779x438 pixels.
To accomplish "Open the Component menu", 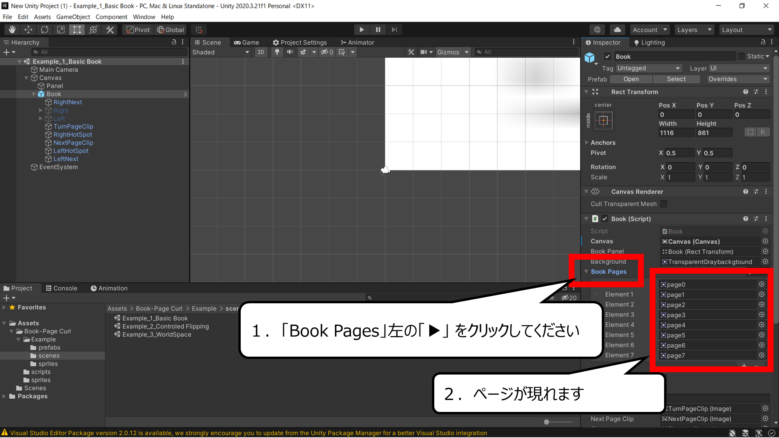I will tap(111, 17).
